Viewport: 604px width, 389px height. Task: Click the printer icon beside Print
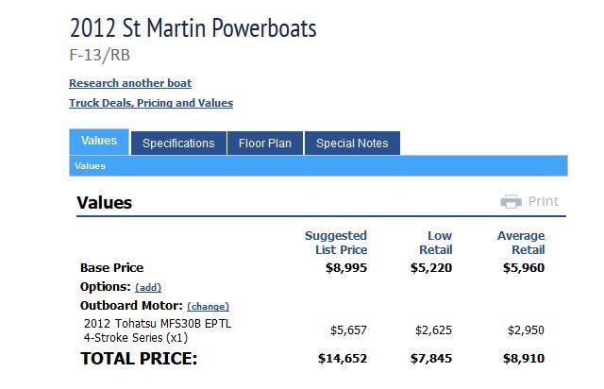(x=511, y=201)
